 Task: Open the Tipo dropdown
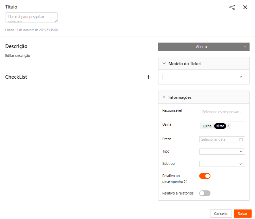point(222,151)
